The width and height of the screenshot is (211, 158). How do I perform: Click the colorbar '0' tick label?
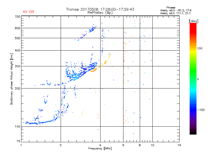pos(198,79)
